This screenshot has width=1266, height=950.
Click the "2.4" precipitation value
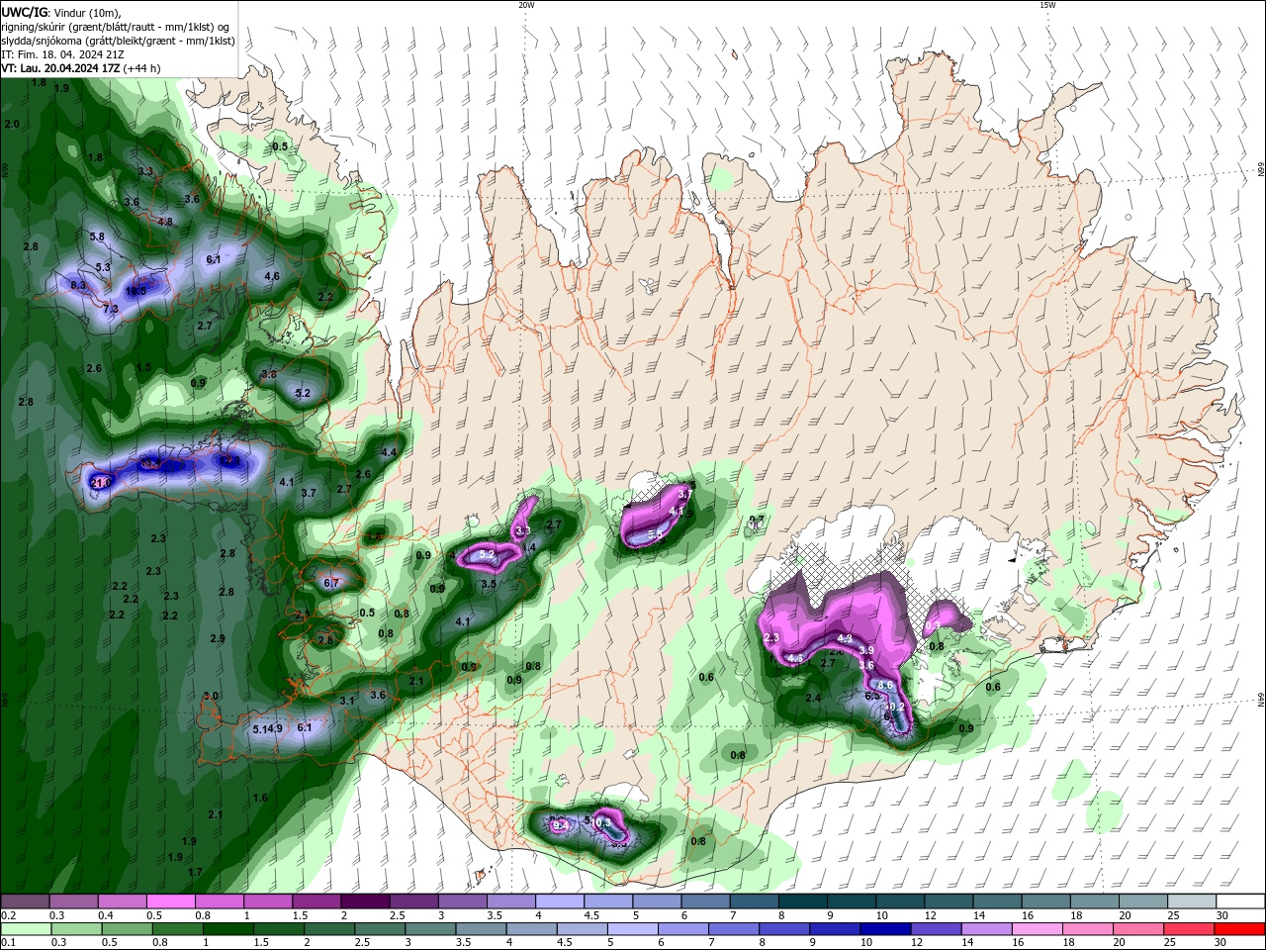813,698
